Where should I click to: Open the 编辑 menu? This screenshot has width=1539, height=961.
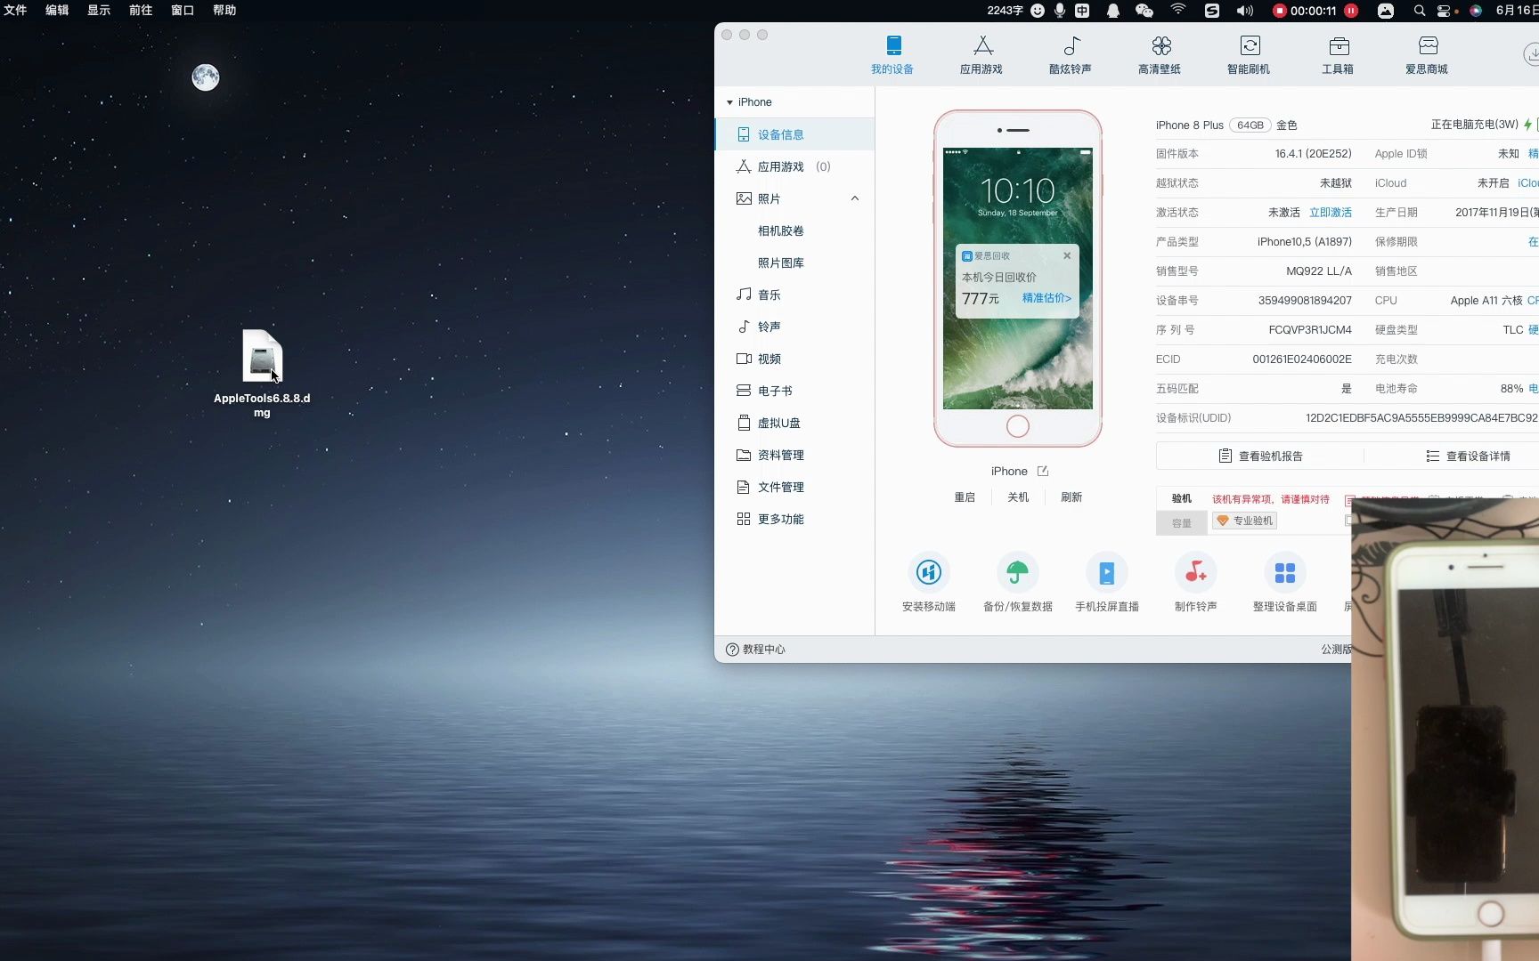tap(57, 10)
